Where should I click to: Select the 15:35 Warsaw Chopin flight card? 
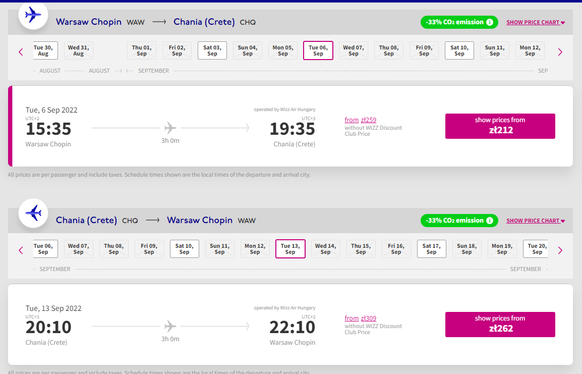(x=290, y=126)
